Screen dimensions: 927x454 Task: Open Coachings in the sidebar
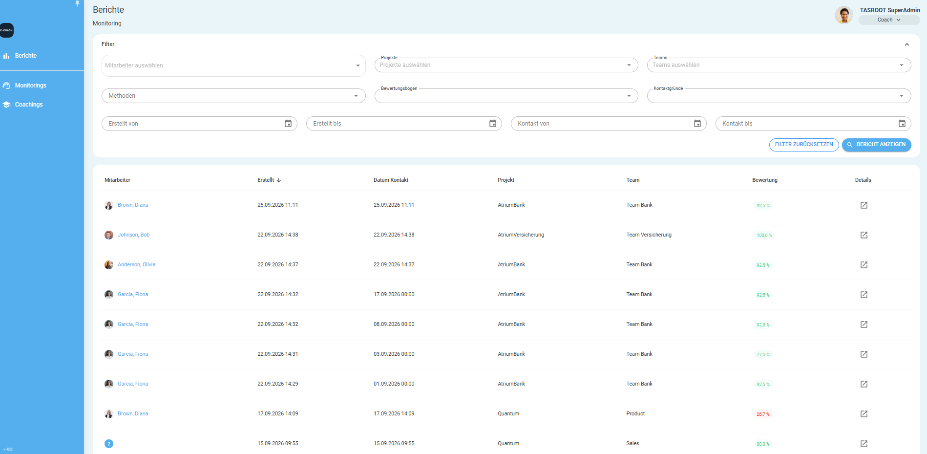click(28, 105)
